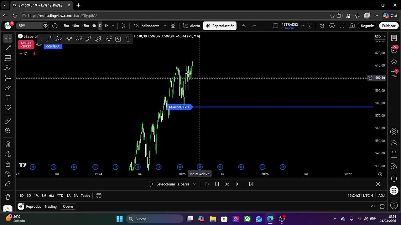Create an Alerta
401x225 pixels.
pos(191,26)
